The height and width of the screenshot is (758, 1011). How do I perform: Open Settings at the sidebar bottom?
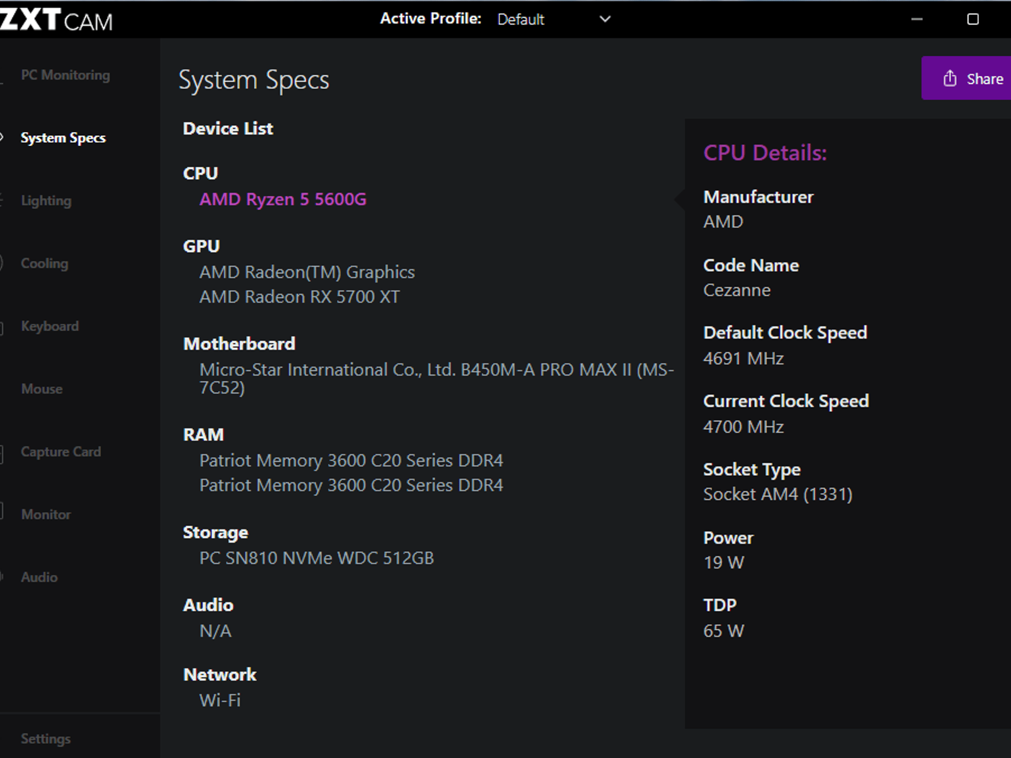coord(45,738)
